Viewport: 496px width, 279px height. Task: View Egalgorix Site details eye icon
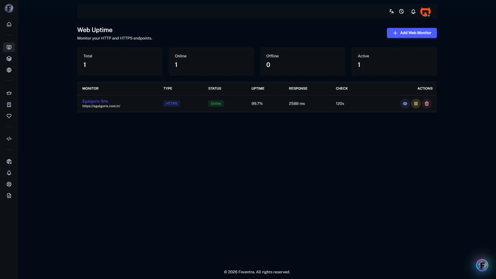(x=405, y=104)
